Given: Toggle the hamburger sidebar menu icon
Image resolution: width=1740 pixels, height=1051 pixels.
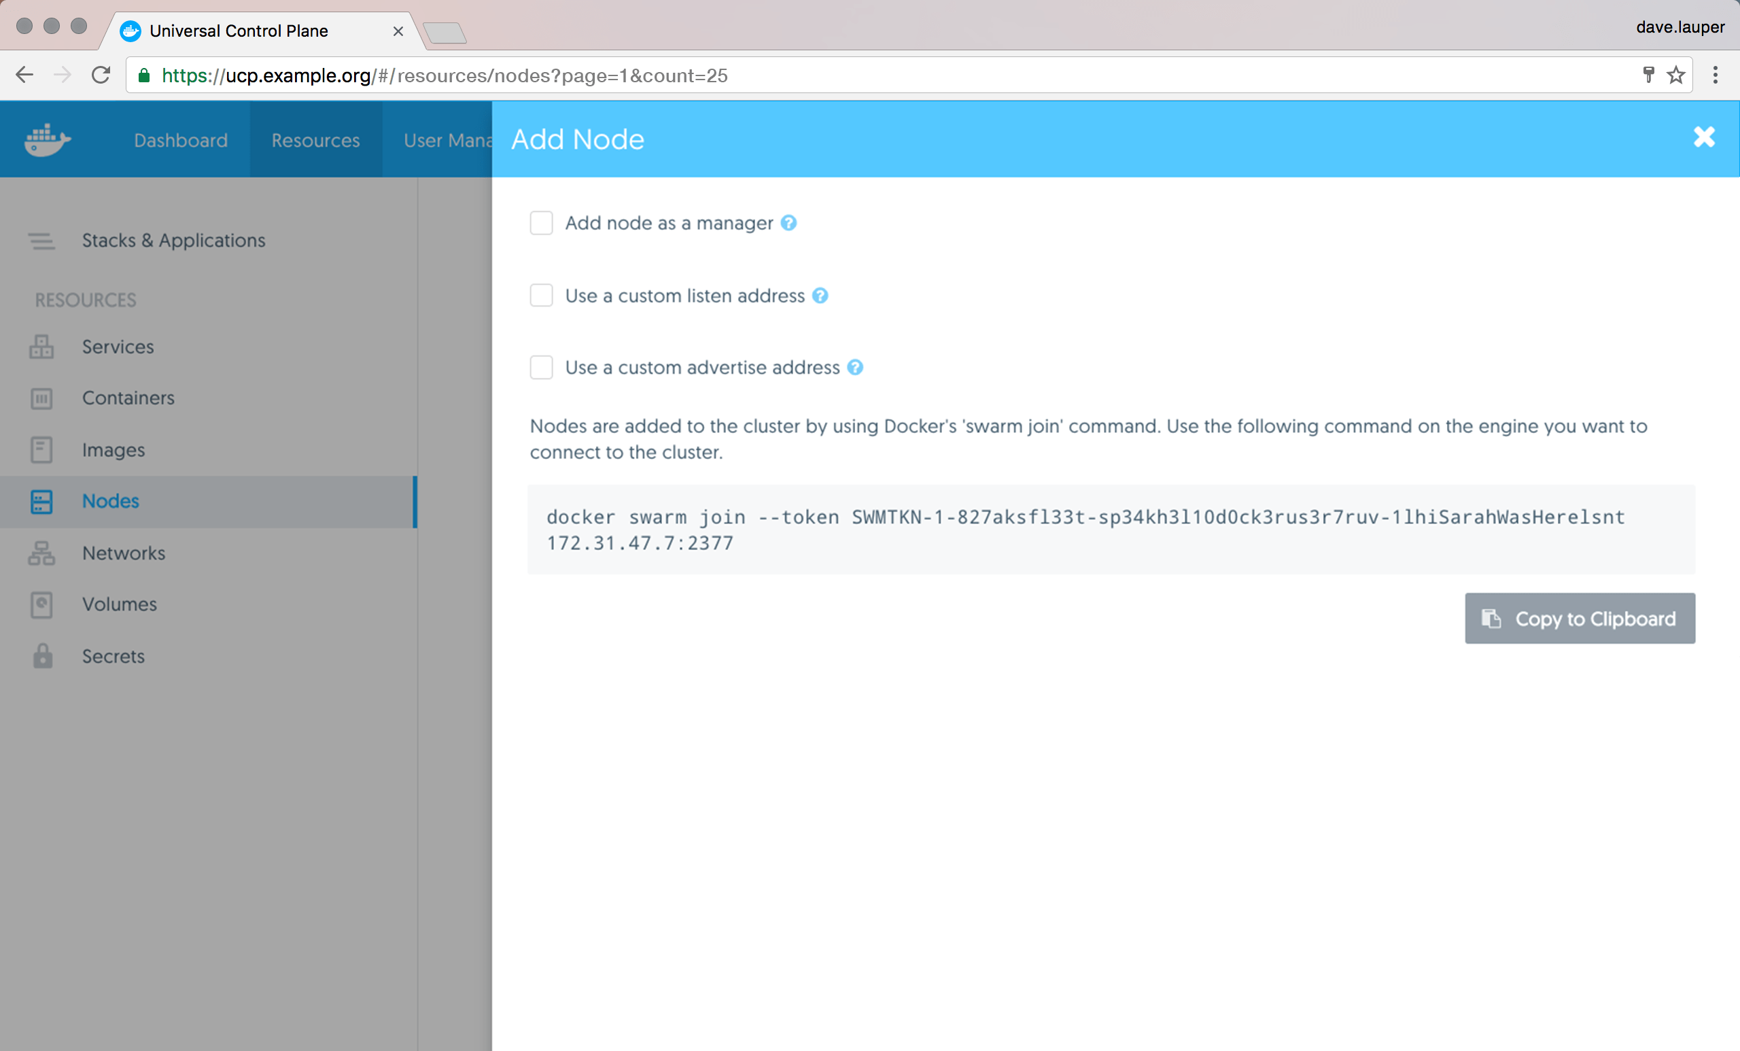Looking at the screenshot, I should pos(41,241).
